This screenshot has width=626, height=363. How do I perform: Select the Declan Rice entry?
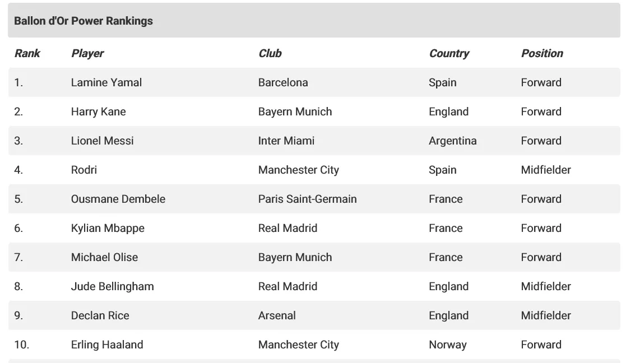coord(100,315)
